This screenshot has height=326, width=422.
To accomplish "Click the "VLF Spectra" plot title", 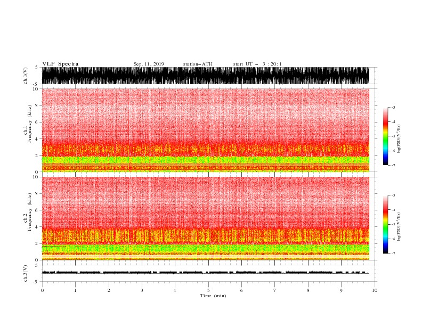I will (60, 64).
